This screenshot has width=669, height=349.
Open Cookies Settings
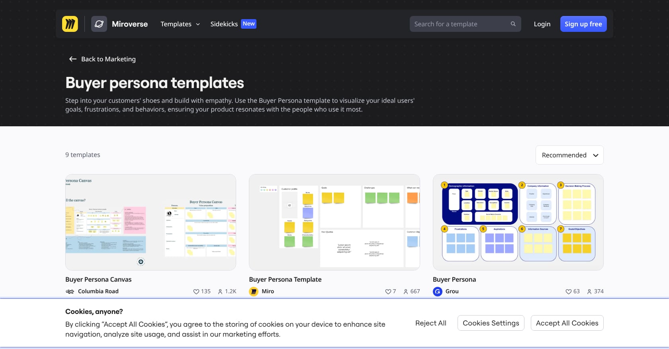click(x=491, y=323)
